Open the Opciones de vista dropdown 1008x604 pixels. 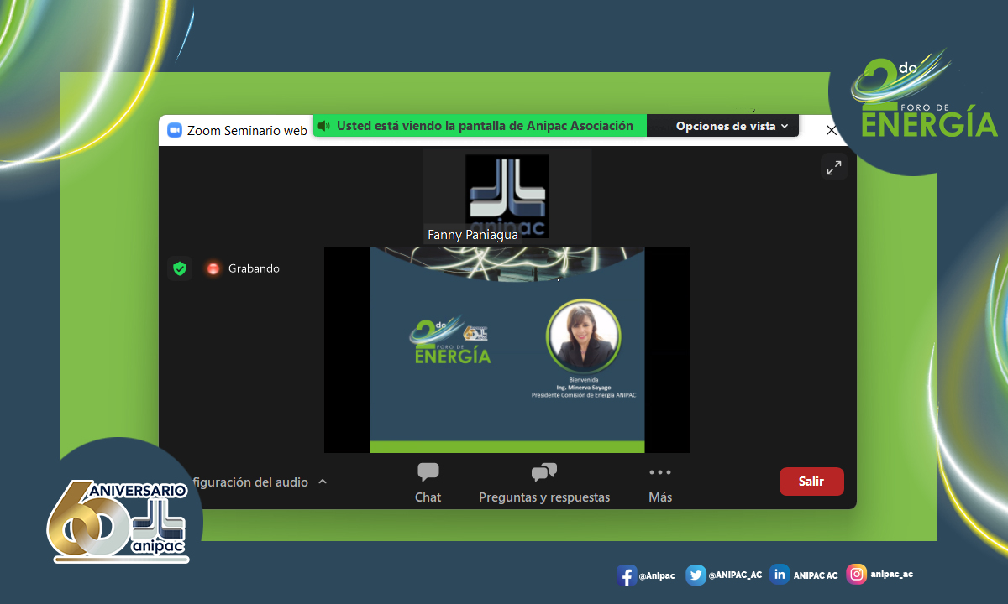[732, 126]
